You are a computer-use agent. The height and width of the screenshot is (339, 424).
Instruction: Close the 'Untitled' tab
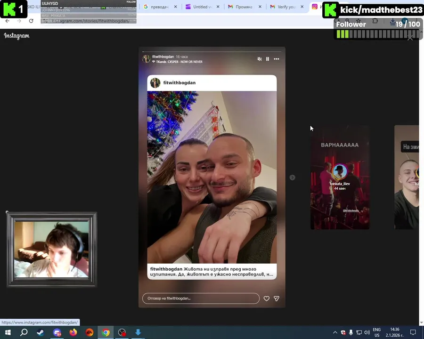[x=218, y=7]
